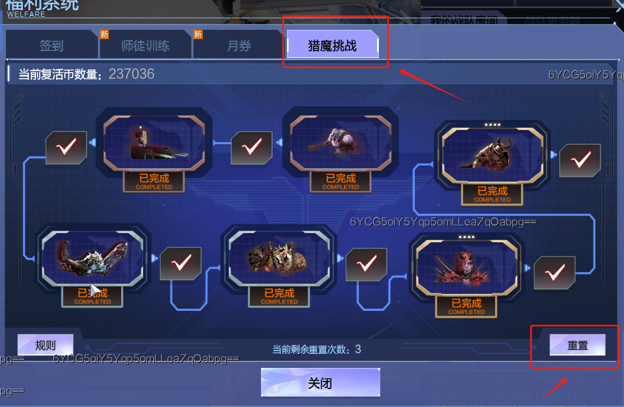Screen dimensions: 624x407
Task: Open the 规则 rules button
Action: [45, 345]
